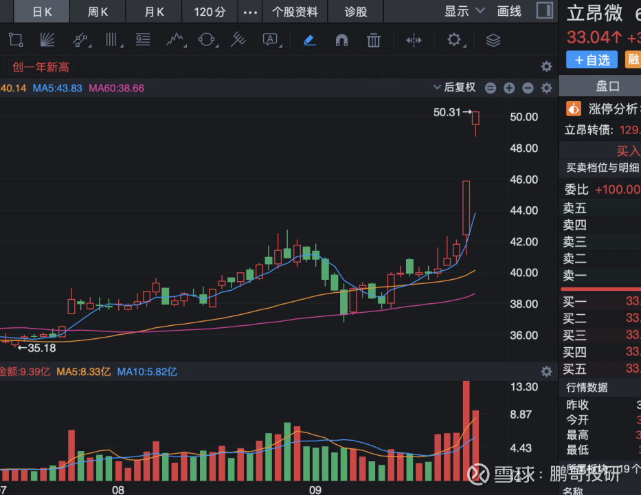Screen dimensions: 641x495
Task: Open the 后复权 adjustment dropdown
Action: click(455, 87)
